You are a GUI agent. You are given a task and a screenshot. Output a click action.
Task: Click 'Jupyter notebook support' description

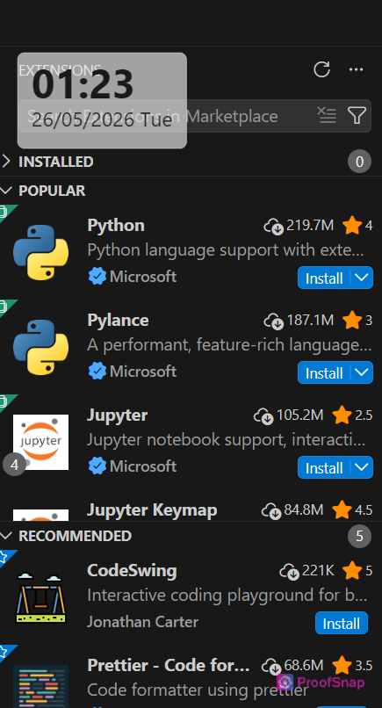pos(227,439)
